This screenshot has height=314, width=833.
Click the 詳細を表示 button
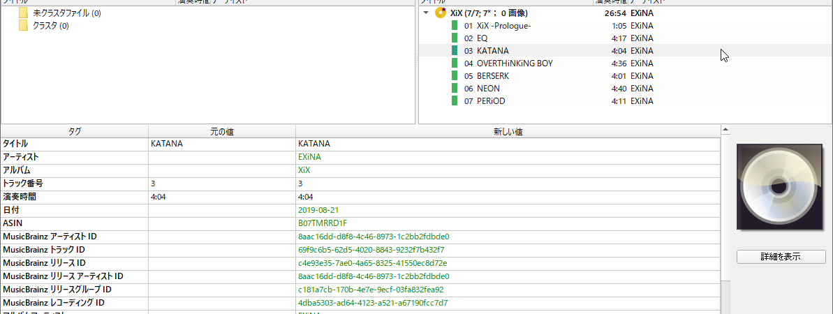(781, 257)
